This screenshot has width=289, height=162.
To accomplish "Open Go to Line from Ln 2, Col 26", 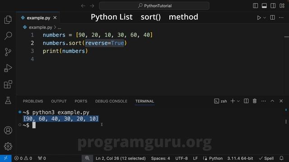I will [121, 158].
